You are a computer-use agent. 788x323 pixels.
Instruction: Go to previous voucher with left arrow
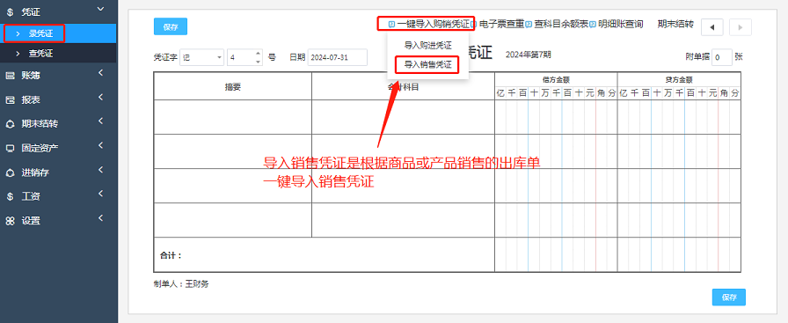coord(712,27)
